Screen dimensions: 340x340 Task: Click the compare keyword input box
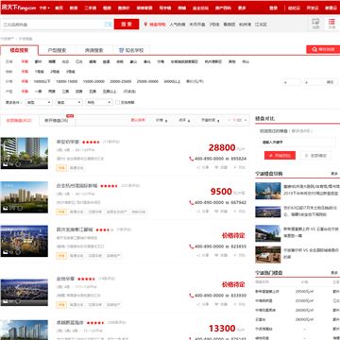(x=297, y=143)
